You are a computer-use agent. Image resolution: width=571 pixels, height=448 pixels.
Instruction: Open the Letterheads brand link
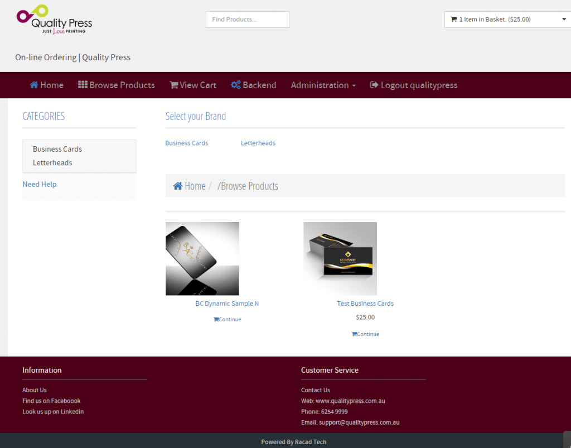click(258, 143)
